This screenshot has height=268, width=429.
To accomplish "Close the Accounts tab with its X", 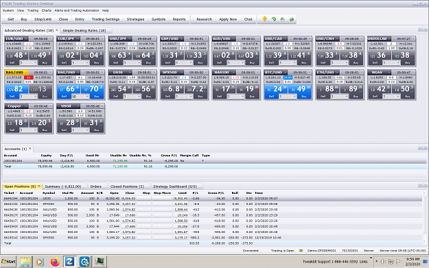I will tap(30, 149).
